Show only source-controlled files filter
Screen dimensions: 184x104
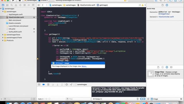[x=34, y=99]
